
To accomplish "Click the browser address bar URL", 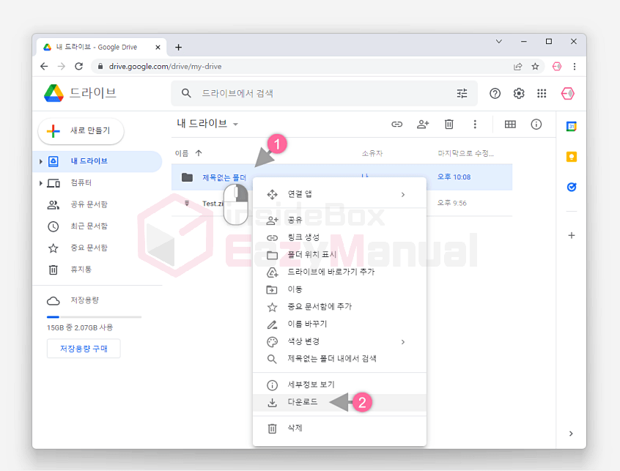I will point(165,67).
